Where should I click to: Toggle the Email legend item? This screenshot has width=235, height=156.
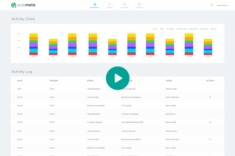coord(155,29)
